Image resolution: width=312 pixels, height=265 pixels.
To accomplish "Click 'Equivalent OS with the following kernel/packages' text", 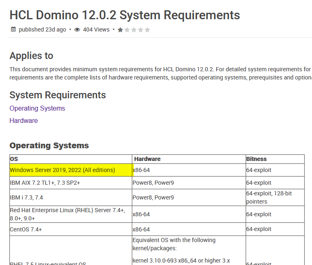I will coord(174,244).
